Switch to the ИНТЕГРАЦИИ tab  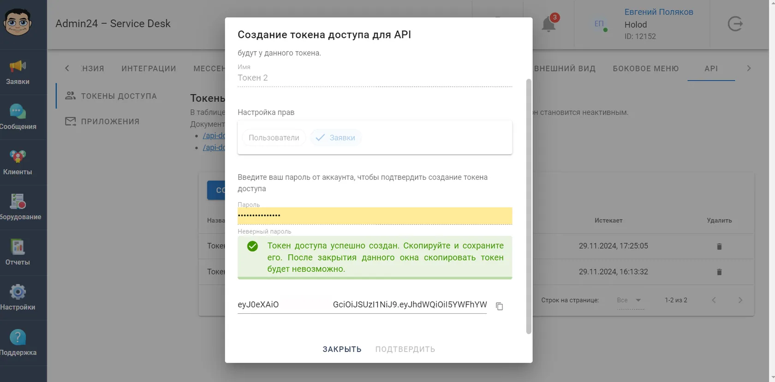click(x=149, y=69)
